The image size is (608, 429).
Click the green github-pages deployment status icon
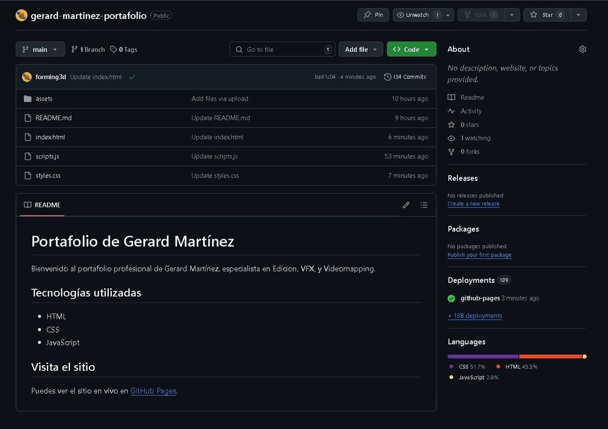[x=451, y=298]
